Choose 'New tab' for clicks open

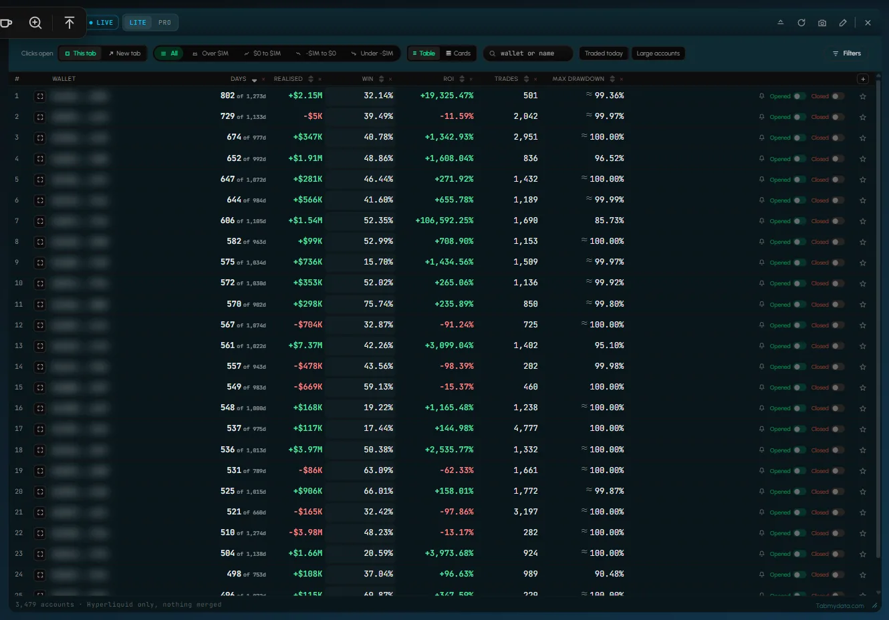(x=124, y=53)
